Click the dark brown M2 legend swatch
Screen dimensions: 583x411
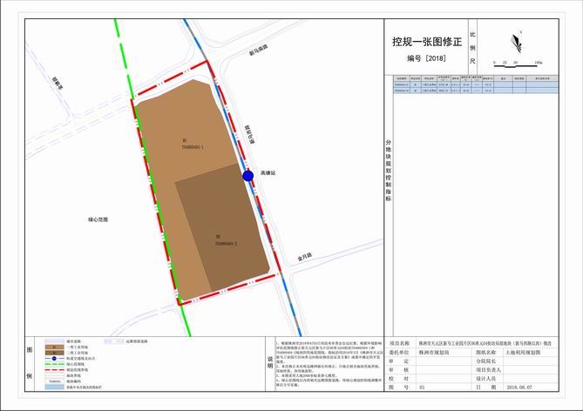[53, 353]
